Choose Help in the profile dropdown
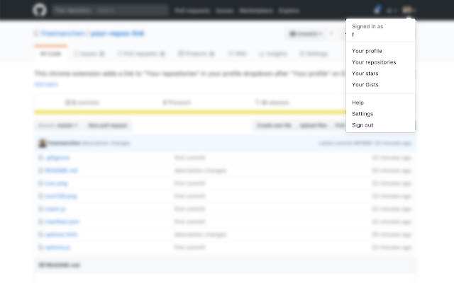This screenshot has width=454, height=283. tap(358, 103)
